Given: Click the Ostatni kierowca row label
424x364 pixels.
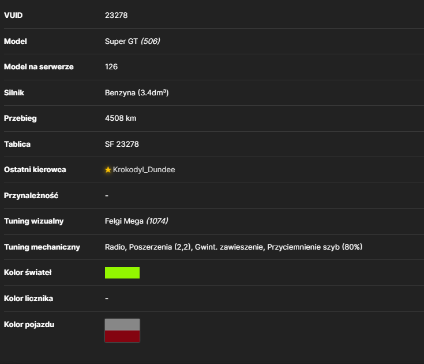Looking at the screenshot, I should [x=35, y=170].
